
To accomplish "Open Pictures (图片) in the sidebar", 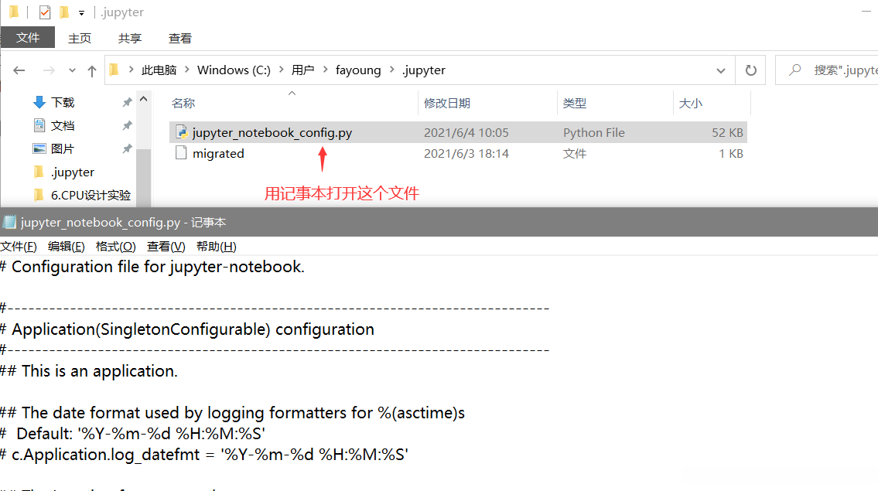I will coord(62,148).
